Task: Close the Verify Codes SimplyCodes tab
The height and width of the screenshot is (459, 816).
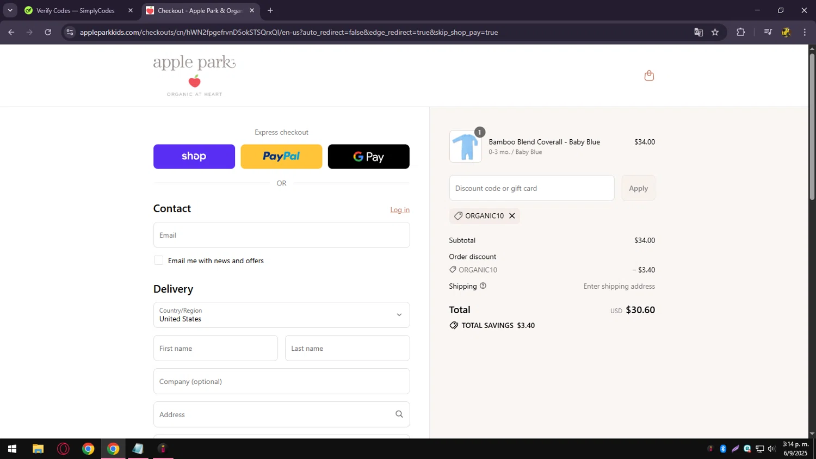Action: pyautogui.click(x=131, y=10)
